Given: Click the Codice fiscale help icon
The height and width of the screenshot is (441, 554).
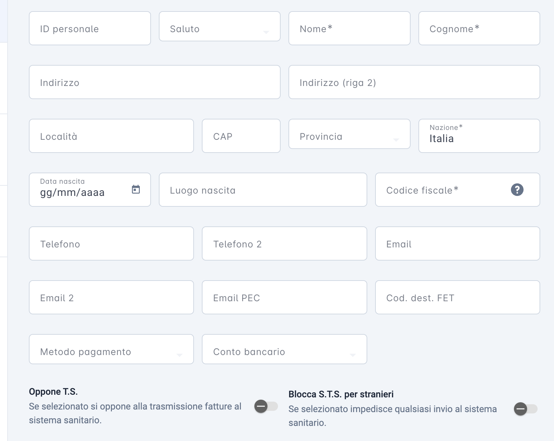Looking at the screenshot, I should (517, 190).
